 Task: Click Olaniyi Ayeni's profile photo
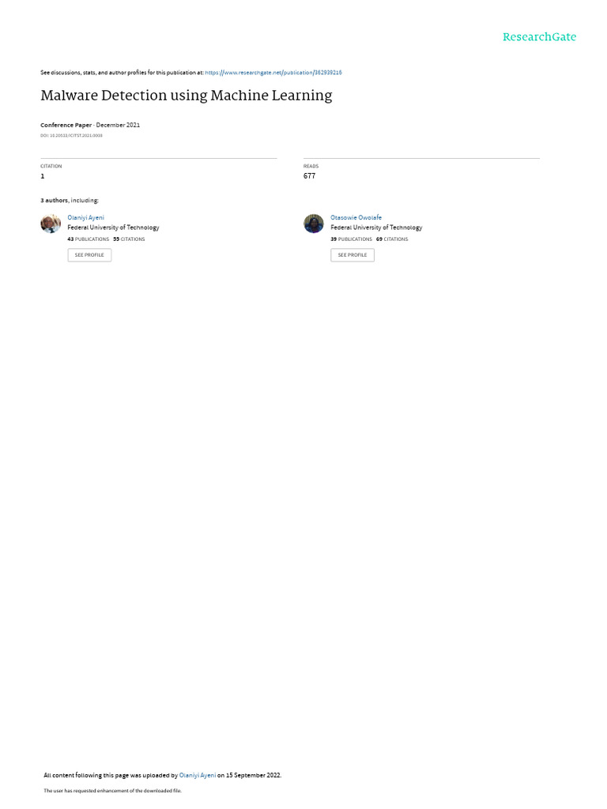click(51, 224)
